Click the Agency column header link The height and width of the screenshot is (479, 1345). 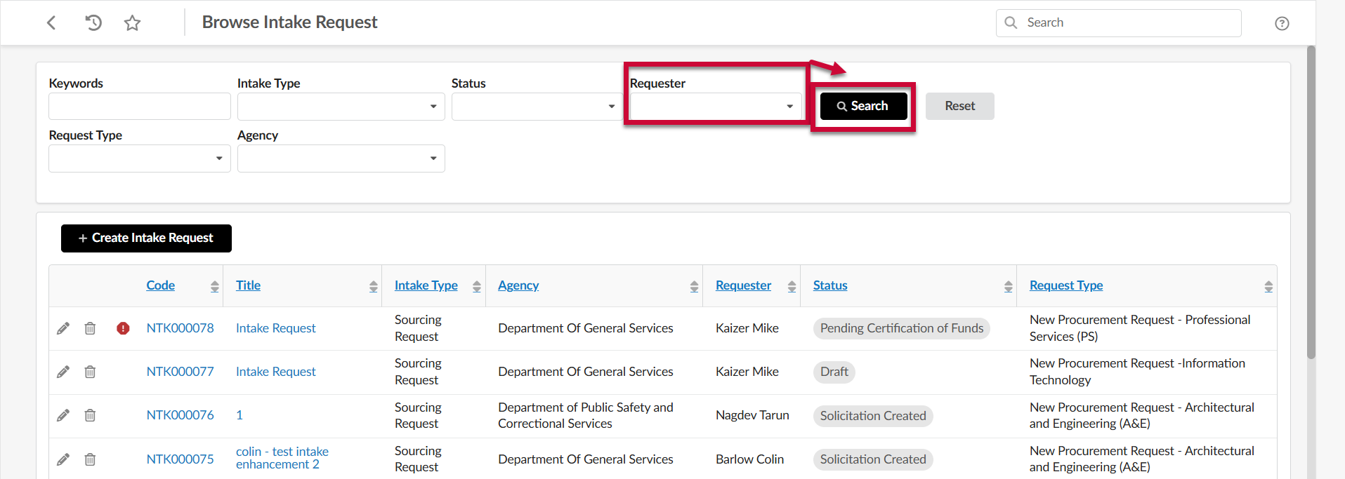518,285
